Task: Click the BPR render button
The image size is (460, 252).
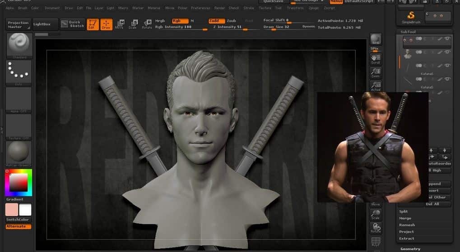Action: [x=376, y=39]
